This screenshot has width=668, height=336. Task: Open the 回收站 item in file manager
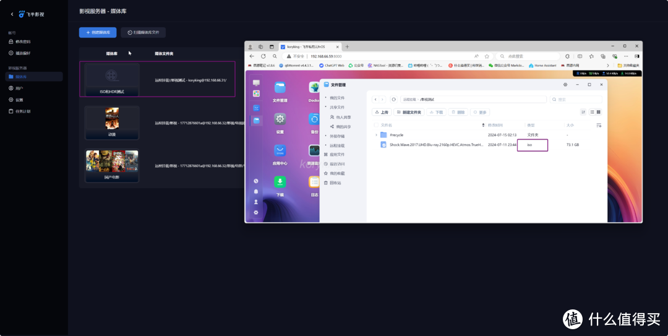pos(335,183)
